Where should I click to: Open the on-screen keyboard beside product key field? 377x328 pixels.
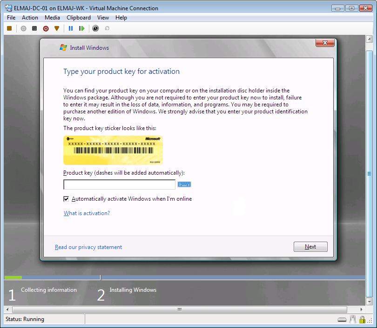184,184
